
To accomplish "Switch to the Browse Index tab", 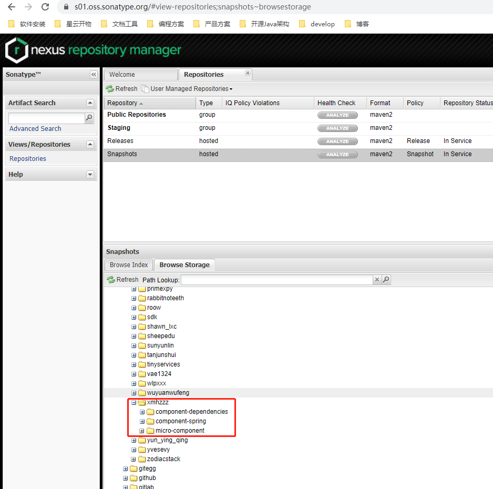I will point(129,265).
